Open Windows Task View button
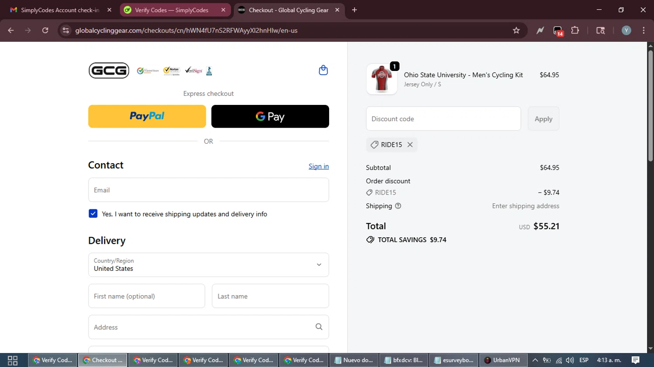 click(13, 360)
